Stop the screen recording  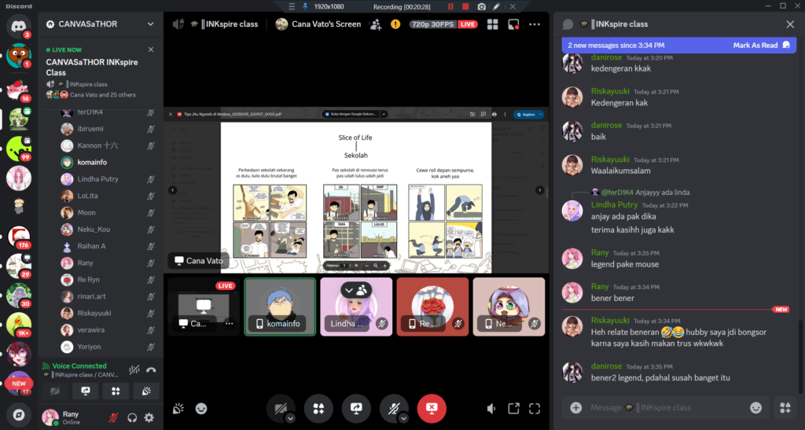pyautogui.click(x=465, y=6)
